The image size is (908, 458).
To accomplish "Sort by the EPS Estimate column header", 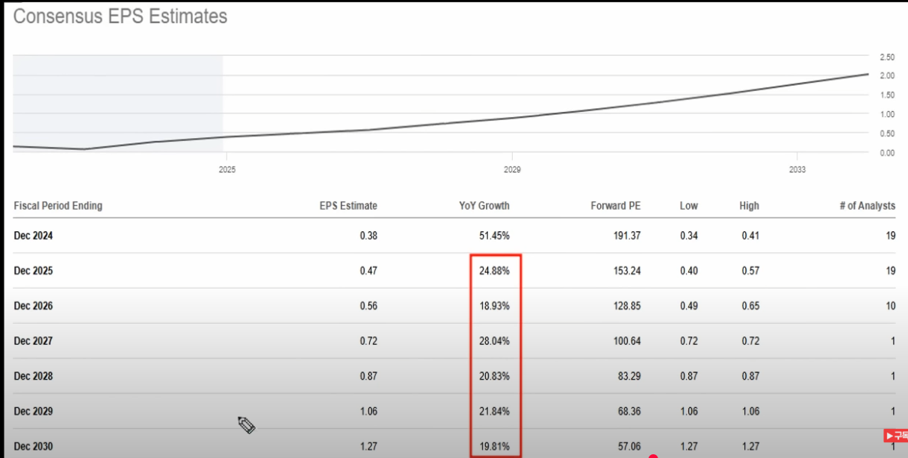I will (x=348, y=206).
